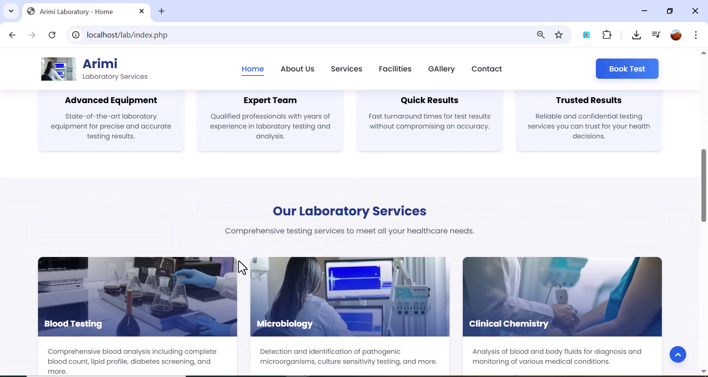
Task: Click the Arimi logo image
Action: 58,69
